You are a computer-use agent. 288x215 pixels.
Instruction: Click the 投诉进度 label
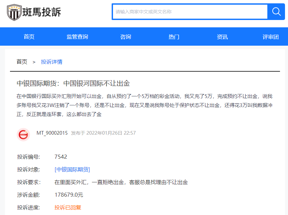coord(28,207)
